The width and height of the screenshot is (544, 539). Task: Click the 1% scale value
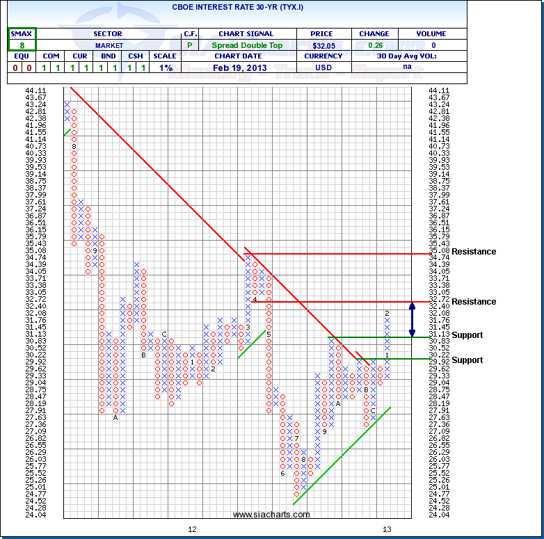click(166, 67)
